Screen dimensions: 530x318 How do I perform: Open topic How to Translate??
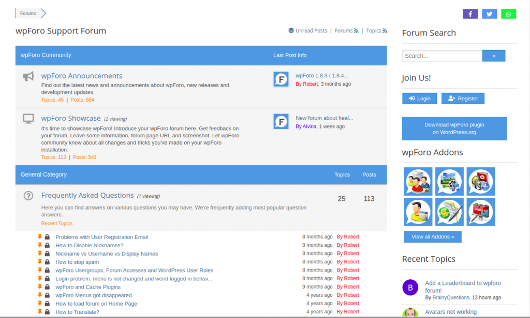pos(78,312)
